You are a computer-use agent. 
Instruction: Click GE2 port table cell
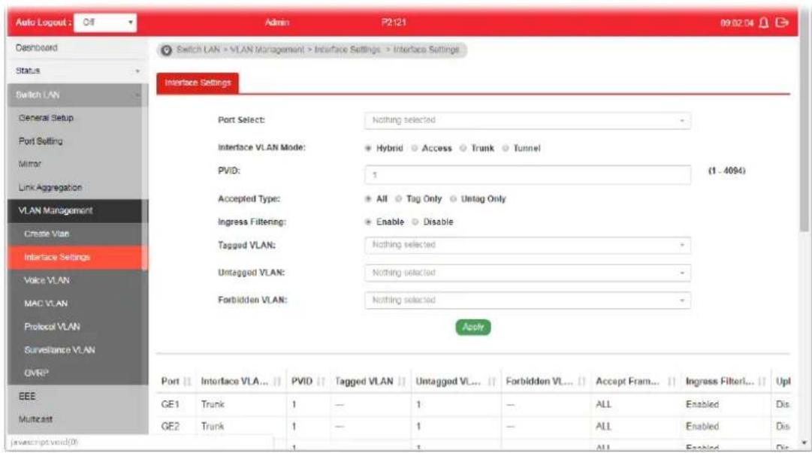pyautogui.click(x=171, y=427)
